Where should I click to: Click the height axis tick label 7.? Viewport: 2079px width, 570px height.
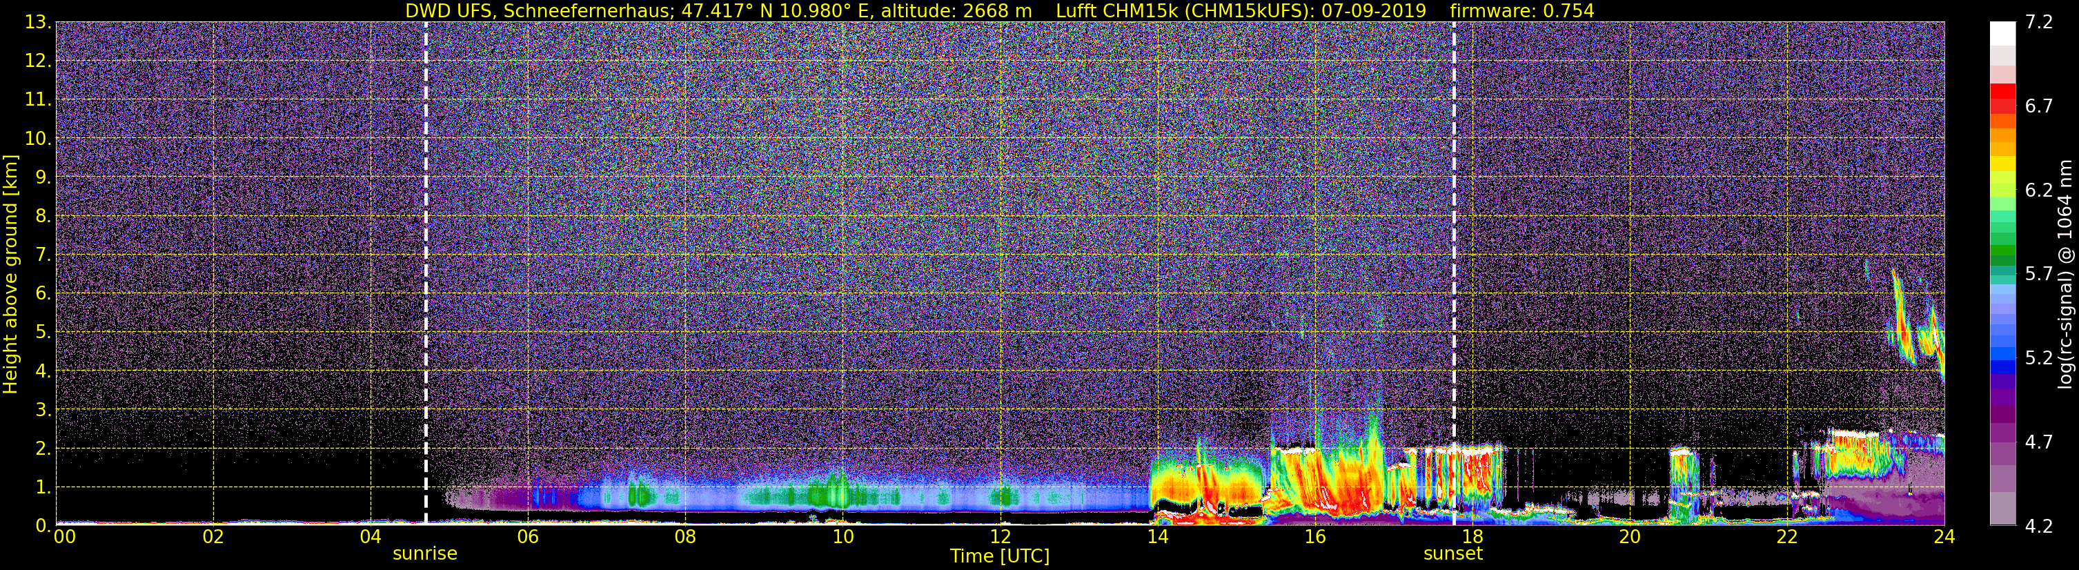pyautogui.click(x=43, y=255)
